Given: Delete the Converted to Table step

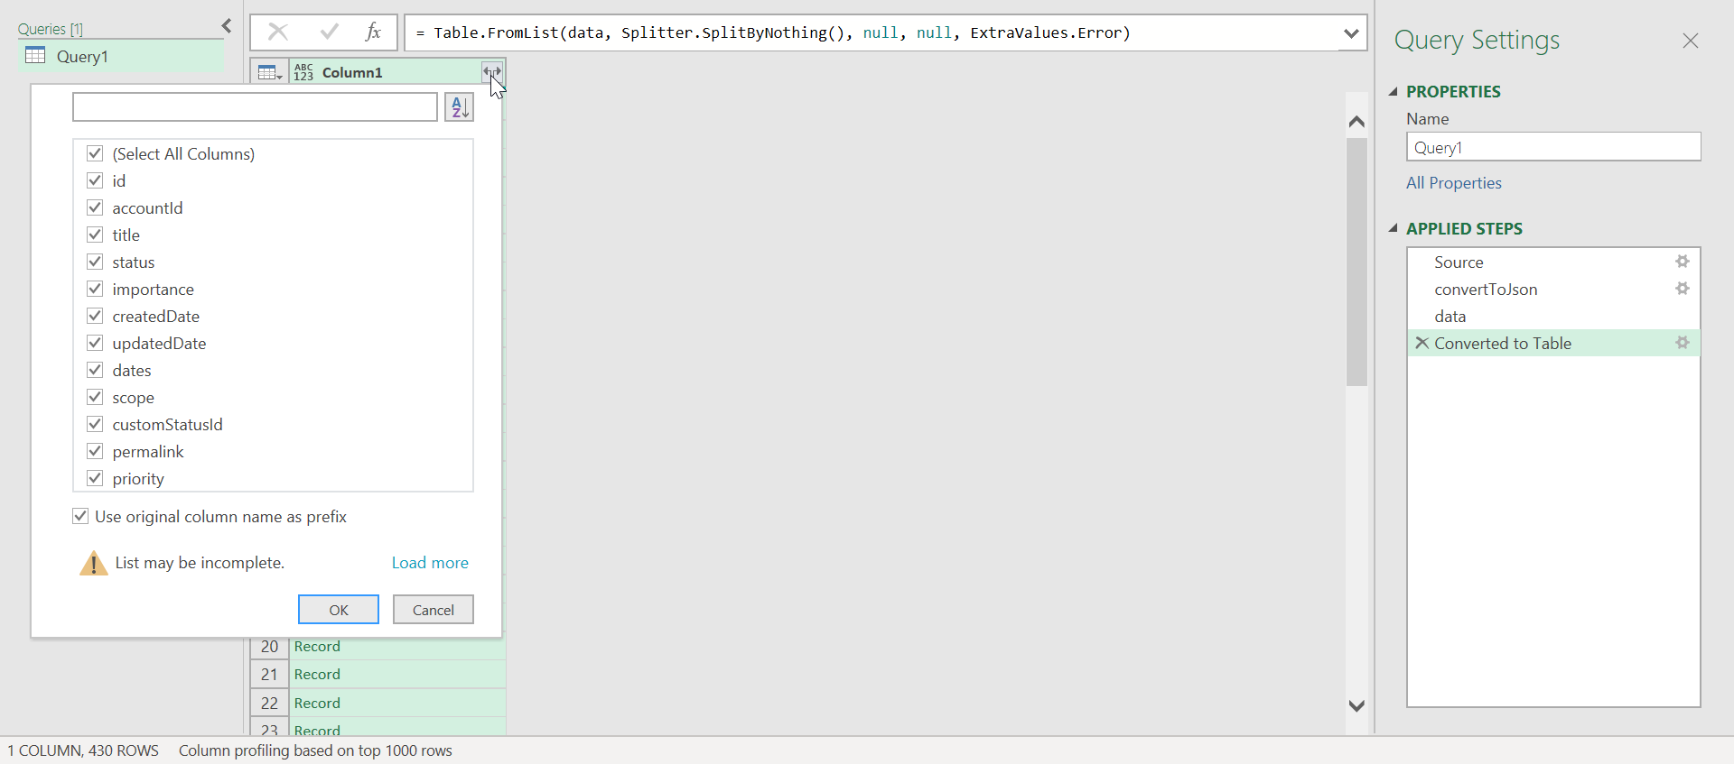Looking at the screenshot, I should pos(1422,343).
